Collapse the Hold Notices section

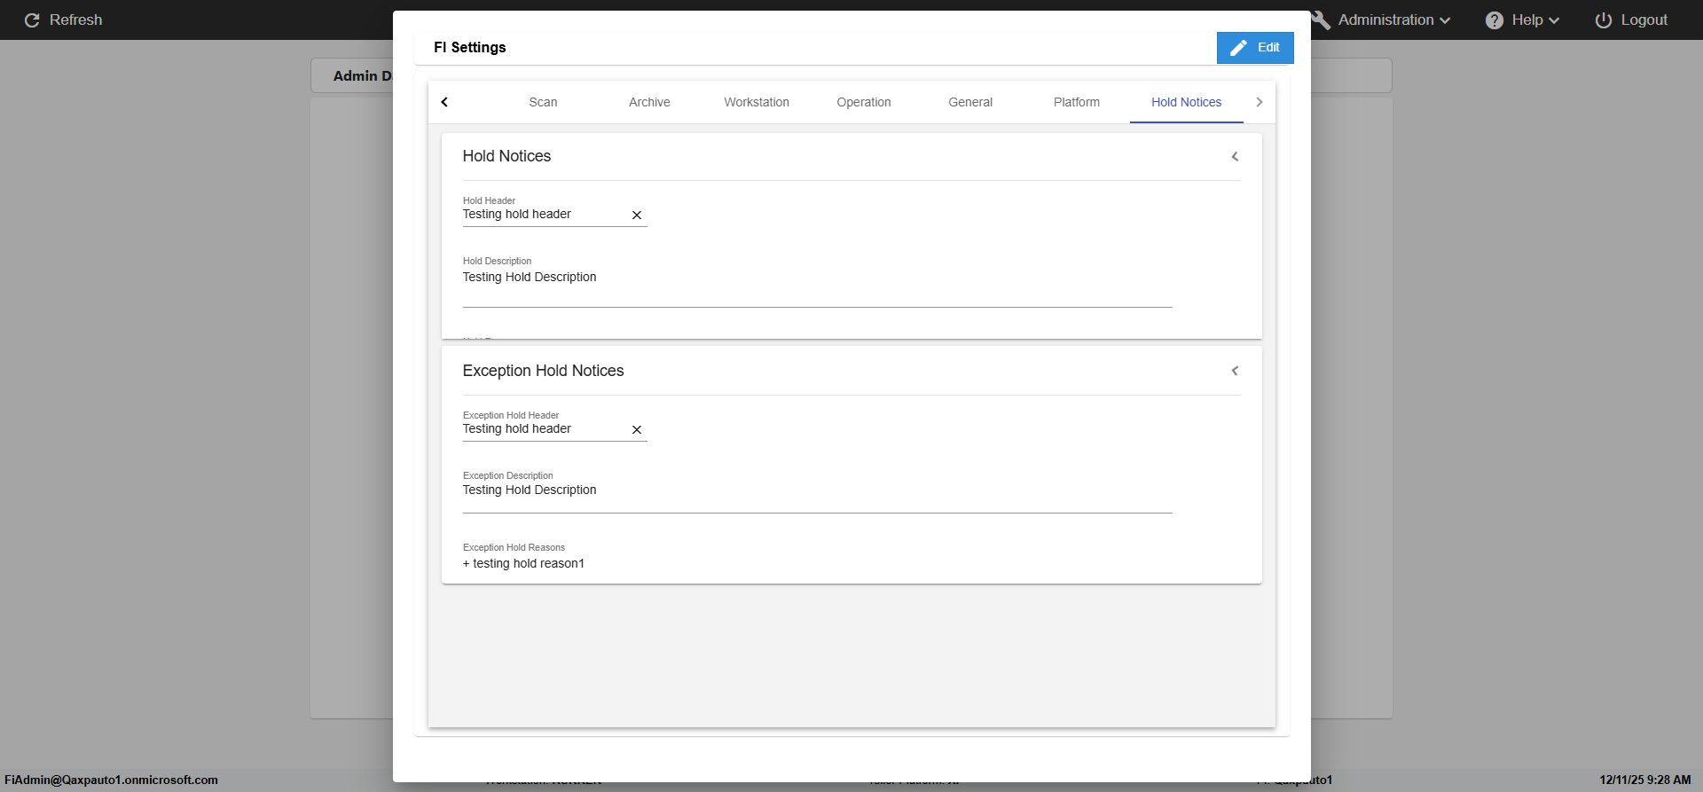click(x=1235, y=157)
